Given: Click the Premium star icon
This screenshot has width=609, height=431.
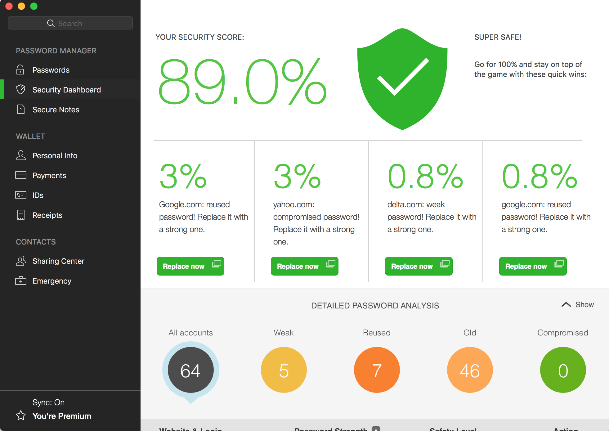Looking at the screenshot, I should (20, 415).
